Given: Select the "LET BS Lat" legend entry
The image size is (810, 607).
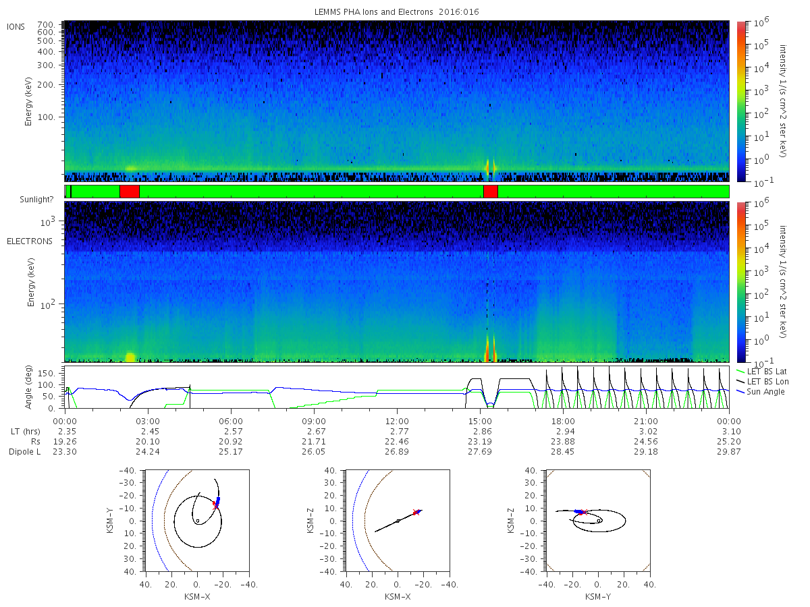Looking at the screenshot, I should point(761,371).
